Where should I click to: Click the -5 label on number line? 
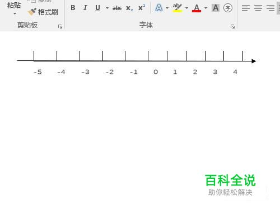click(38, 72)
